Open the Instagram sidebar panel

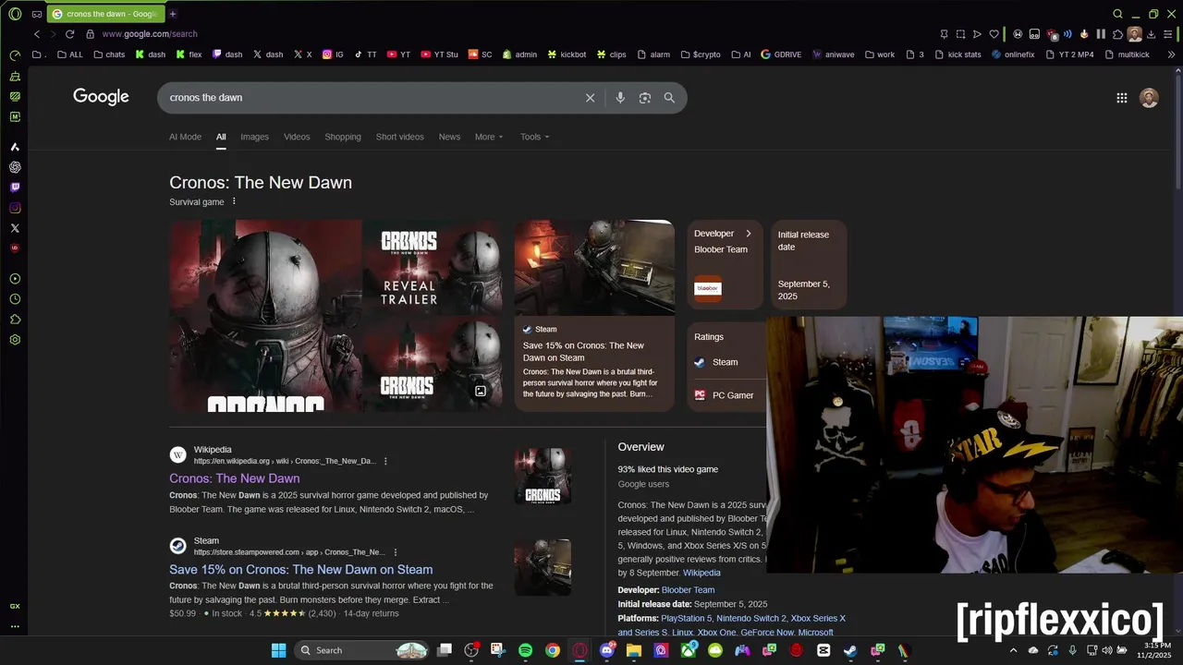[x=15, y=208]
